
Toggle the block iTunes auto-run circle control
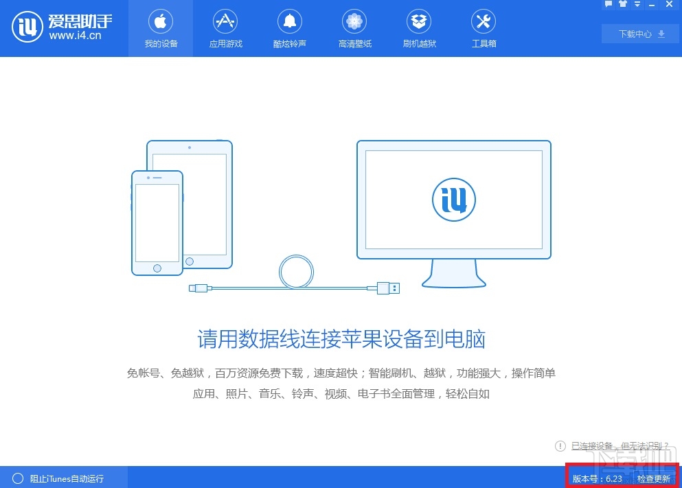tap(19, 478)
